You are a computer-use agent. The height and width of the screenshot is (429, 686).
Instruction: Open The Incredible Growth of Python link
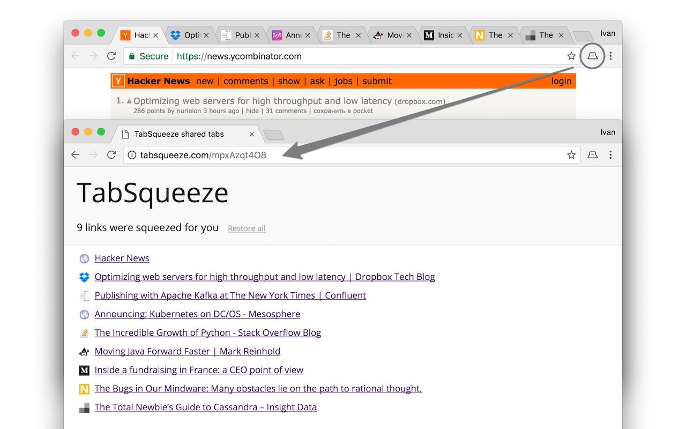(x=208, y=333)
